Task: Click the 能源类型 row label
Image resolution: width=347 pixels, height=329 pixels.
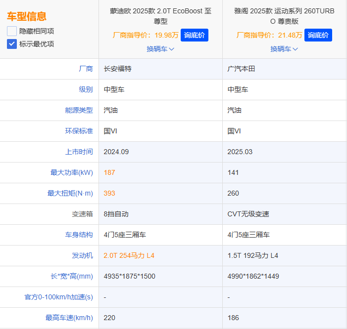Action: point(79,110)
